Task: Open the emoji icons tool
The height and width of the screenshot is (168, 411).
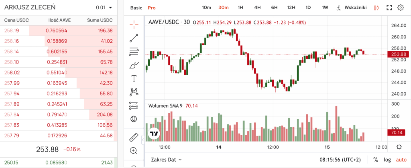Action: click(x=134, y=119)
